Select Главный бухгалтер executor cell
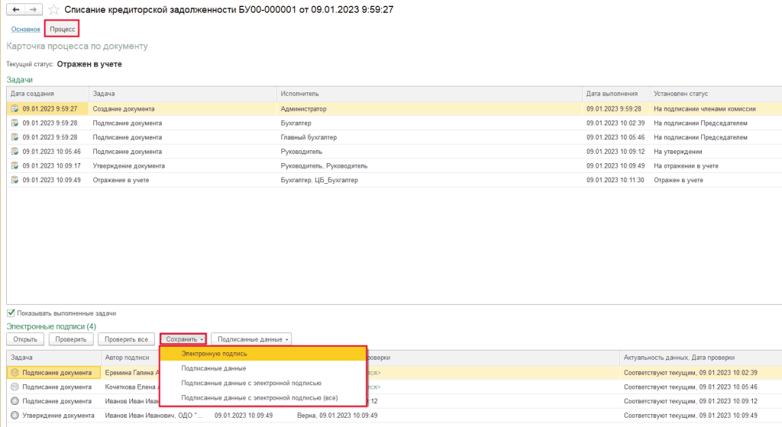 429,137
